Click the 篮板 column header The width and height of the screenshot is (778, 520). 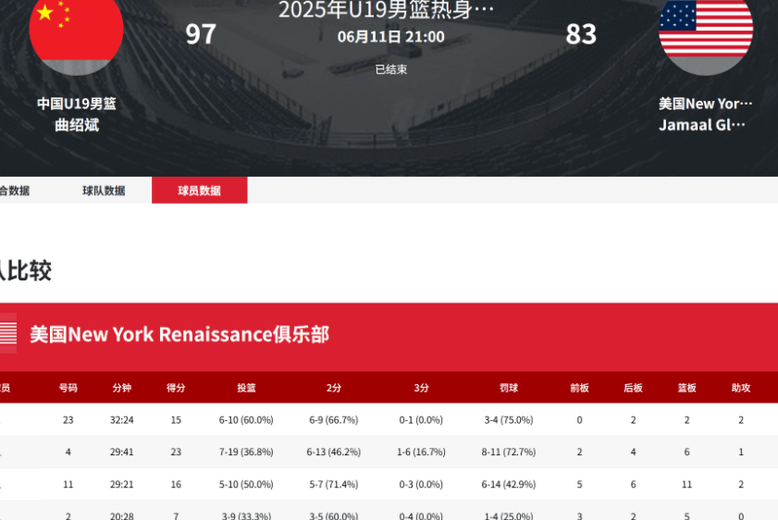click(686, 388)
